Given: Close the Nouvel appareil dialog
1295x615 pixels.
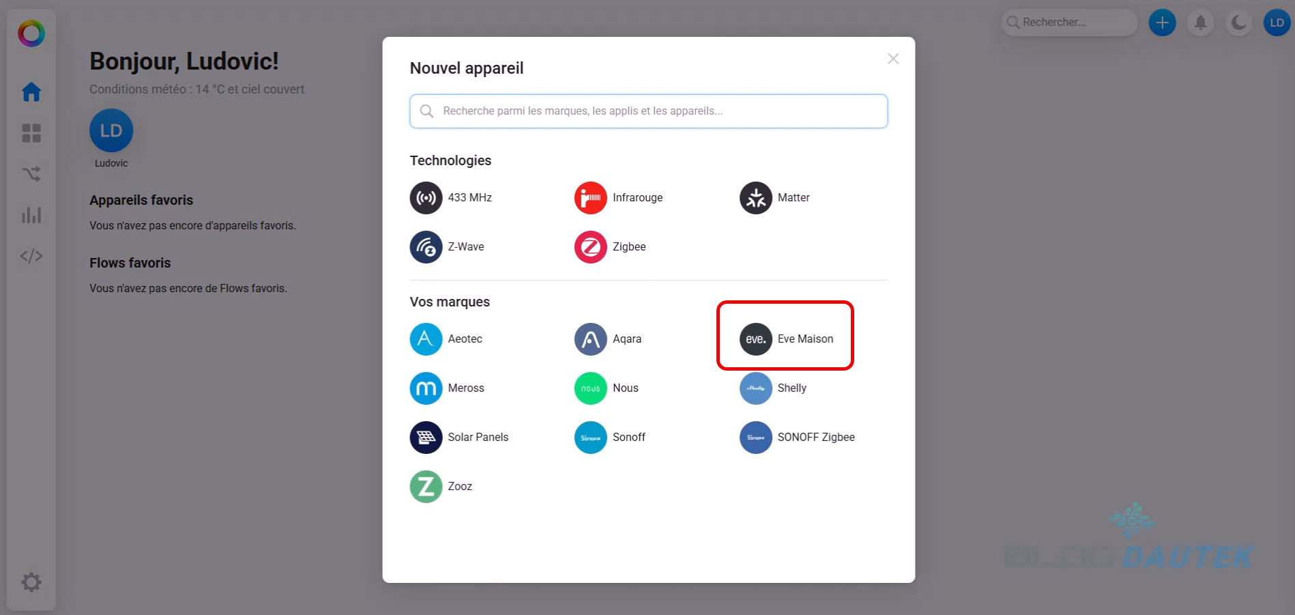Looking at the screenshot, I should [893, 59].
